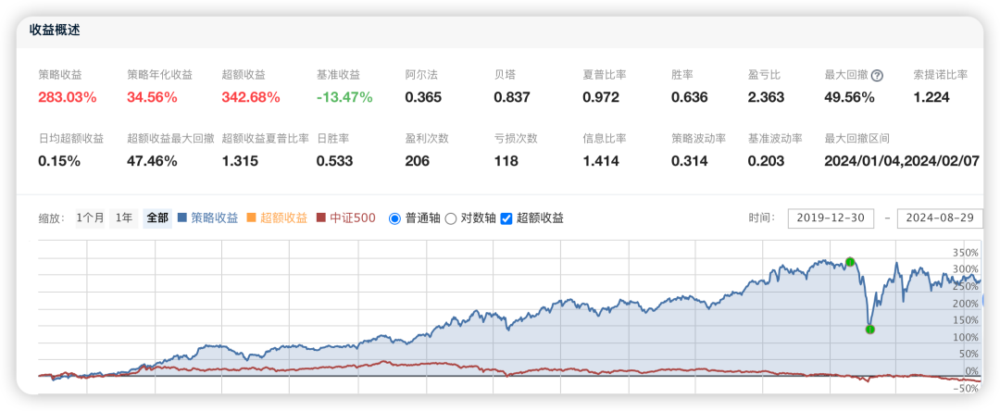Click the 盈利次数 value 206

click(x=417, y=161)
